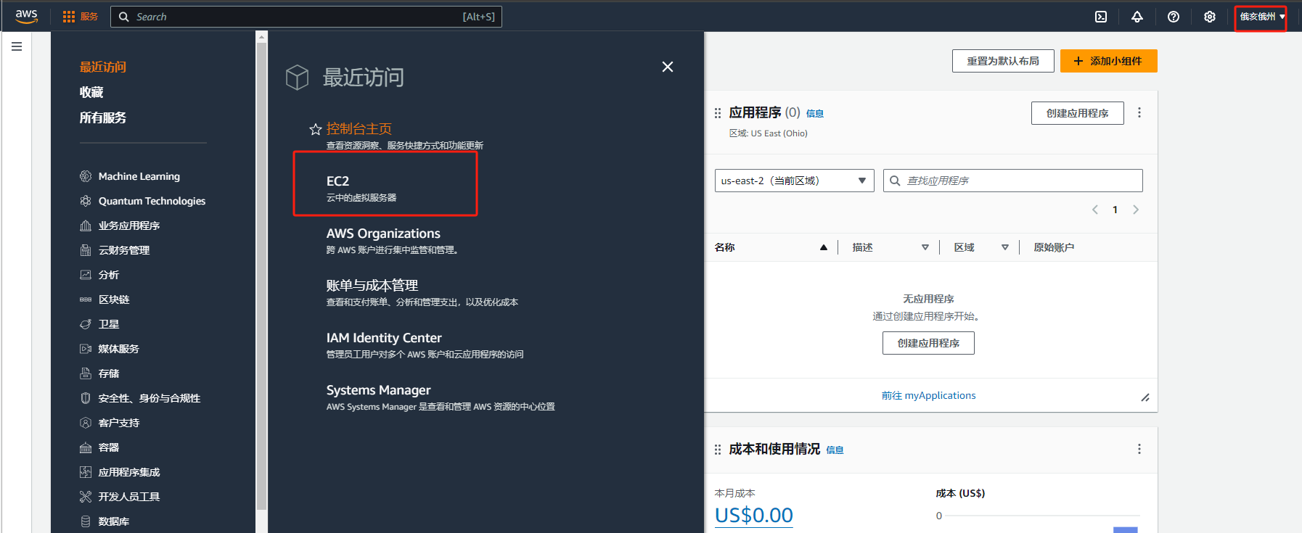The width and height of the screenshot is (1302, 533).
Task: Click the AWS logo
Action: 27,16
